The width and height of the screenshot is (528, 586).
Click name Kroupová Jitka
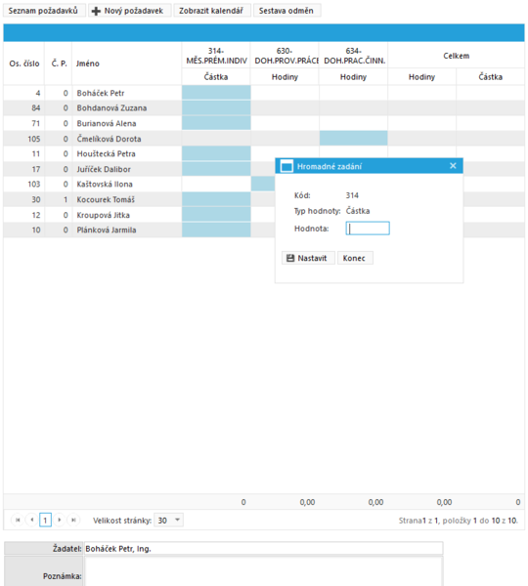(x=104, y=215)
